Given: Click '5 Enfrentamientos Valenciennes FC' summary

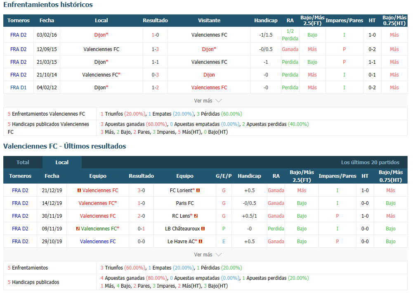Looking at the screenshot, I should click(46, 114).
